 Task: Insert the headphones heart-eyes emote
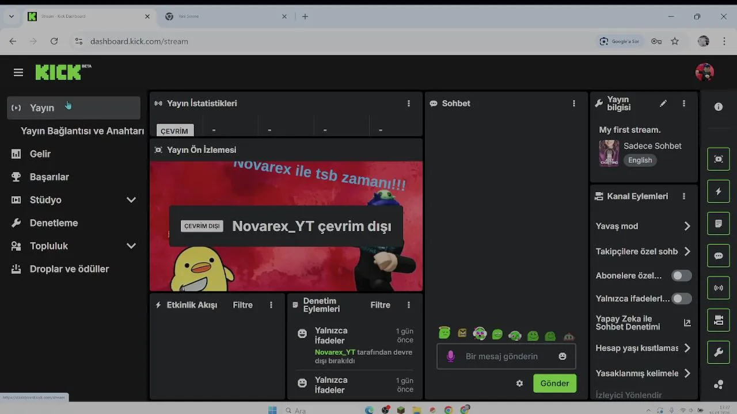[x=480, y=333]
